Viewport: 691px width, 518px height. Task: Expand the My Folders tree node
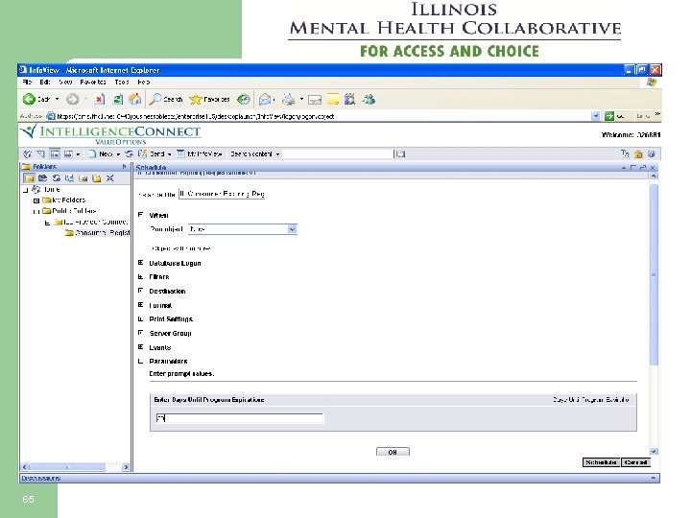coord(36,200)
